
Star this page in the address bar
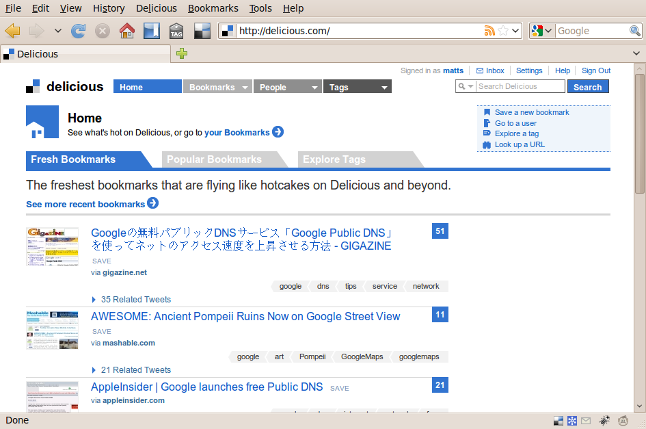(x=503, y=31)
